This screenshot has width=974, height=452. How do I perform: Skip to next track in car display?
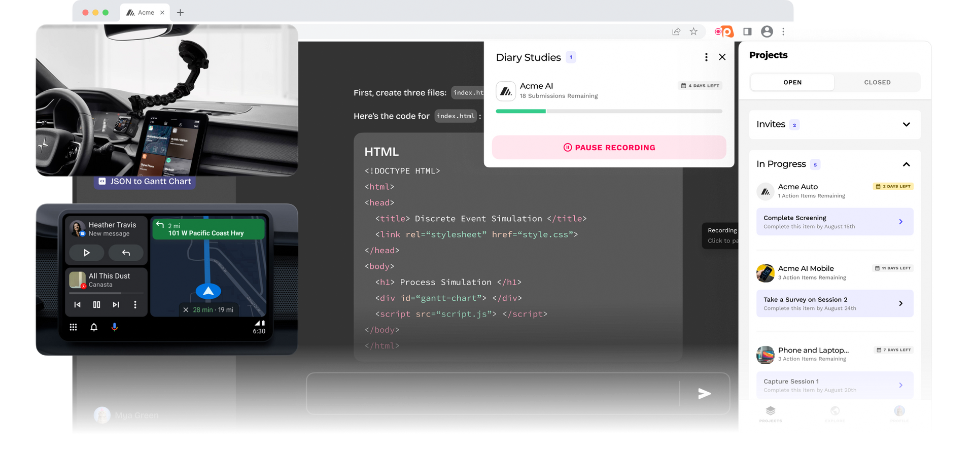coord(116,304)
